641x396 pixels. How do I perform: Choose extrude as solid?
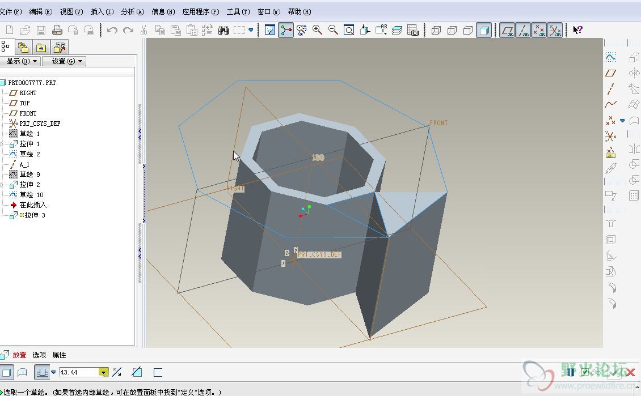click(7, 372)
